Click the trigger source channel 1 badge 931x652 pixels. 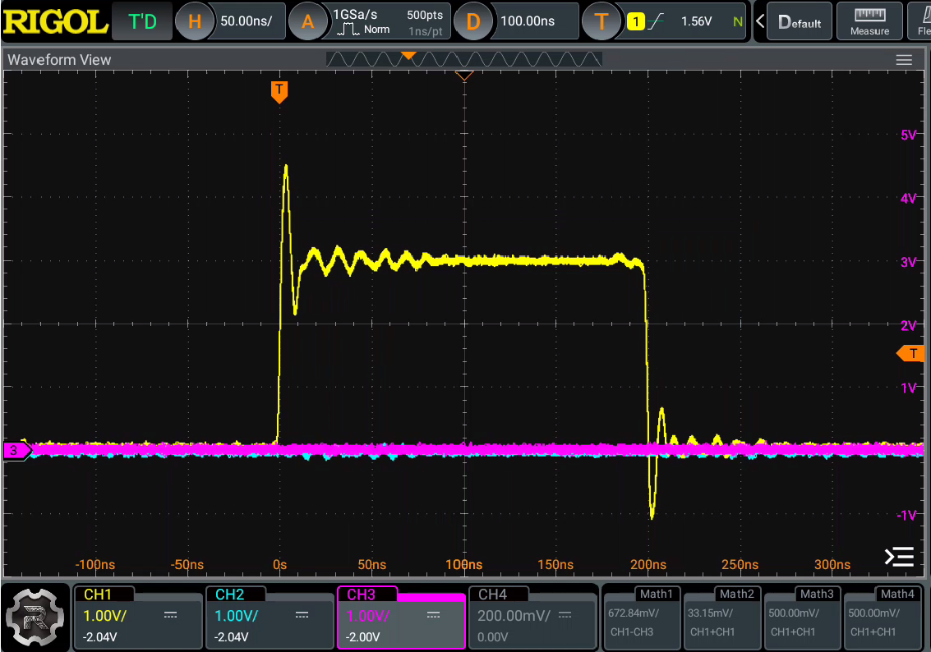636,22
